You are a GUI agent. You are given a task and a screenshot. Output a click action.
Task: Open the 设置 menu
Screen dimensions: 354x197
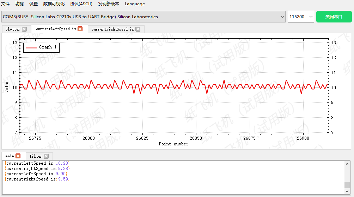(x=33, y=4)
